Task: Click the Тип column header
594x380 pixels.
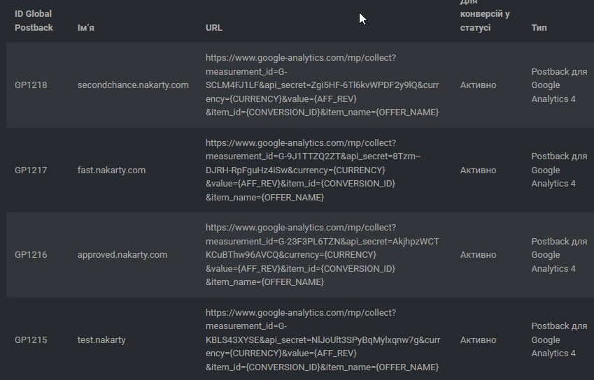Action: pos(539,28)
